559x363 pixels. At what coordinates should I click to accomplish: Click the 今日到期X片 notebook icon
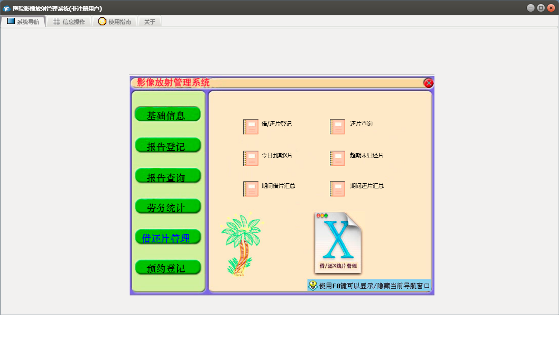tap(250, 158)
